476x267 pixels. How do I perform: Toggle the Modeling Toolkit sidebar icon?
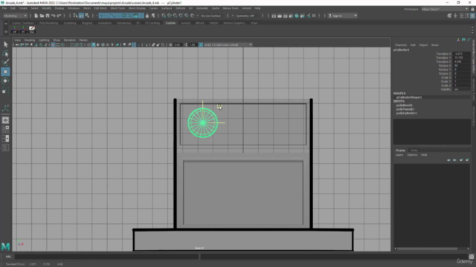449,16
